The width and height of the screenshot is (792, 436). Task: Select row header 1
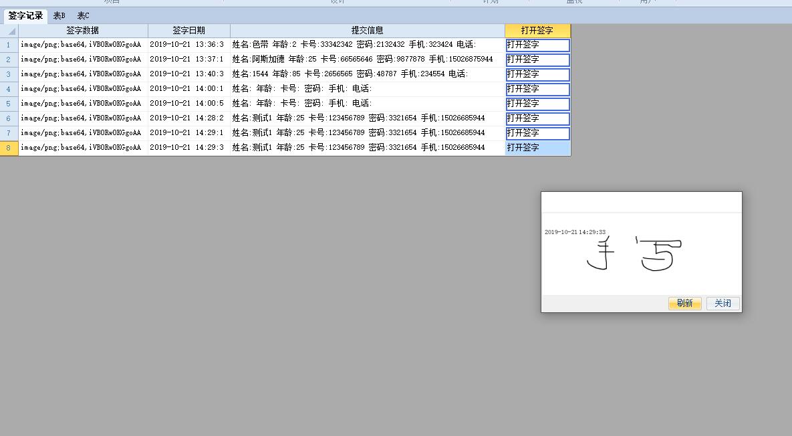click(x=9, y=45)
